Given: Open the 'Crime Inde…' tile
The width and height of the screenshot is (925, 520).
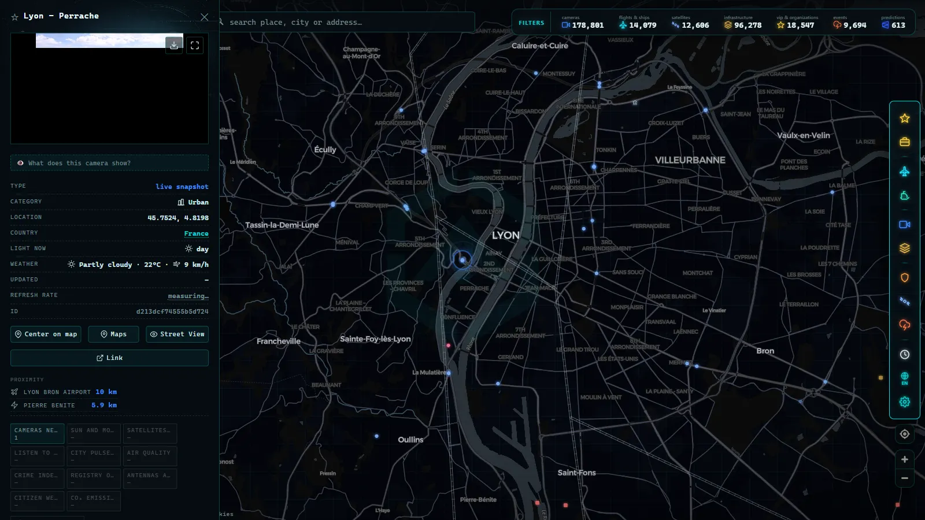Looking at the screenshot, I should [37, 478].
